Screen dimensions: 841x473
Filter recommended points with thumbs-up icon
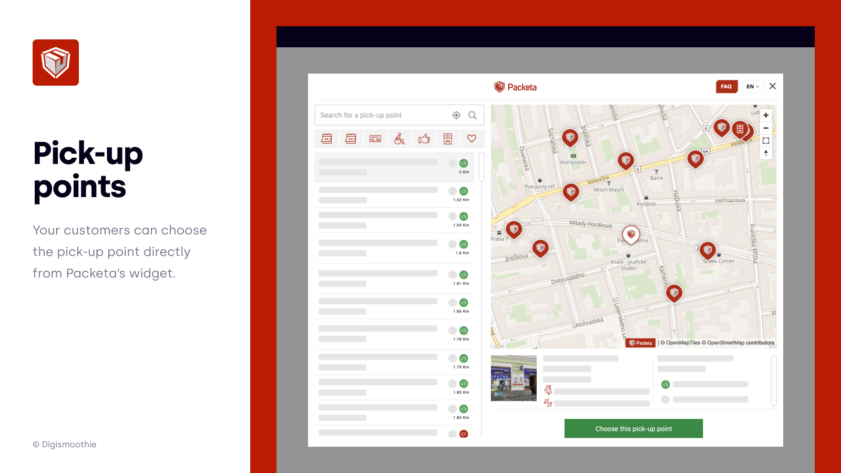click(424, 139)
